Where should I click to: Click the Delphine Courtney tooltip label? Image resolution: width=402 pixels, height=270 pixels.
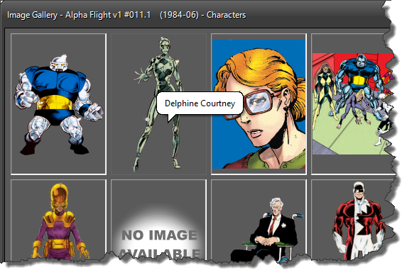200,103
